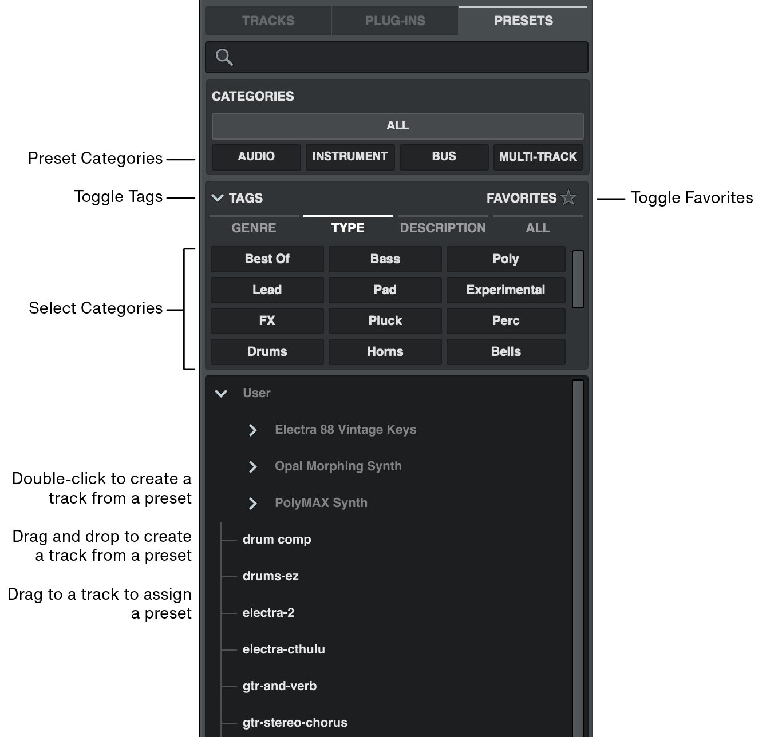Collapse the TAGS section
The height and width of the screenshot is (737, 782).
tap(218, 198)
